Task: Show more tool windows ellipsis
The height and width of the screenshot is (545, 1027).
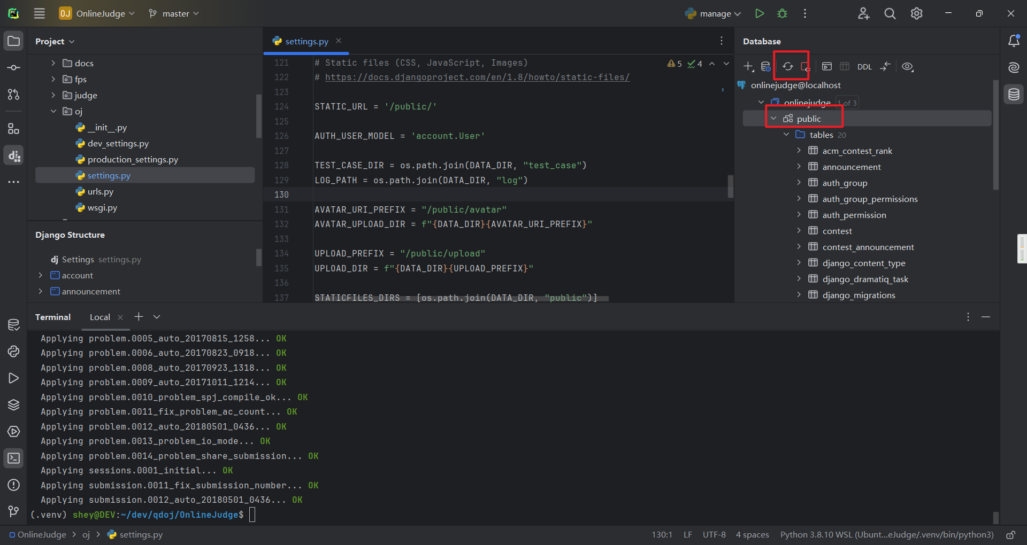Action: [14, 182]
